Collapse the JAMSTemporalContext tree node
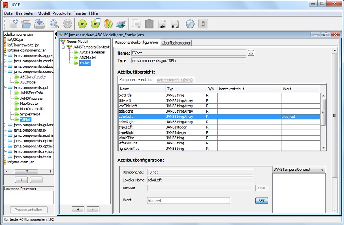Image resolution: width=344 pixels, height=225 pixels. [x=64, y=47]
